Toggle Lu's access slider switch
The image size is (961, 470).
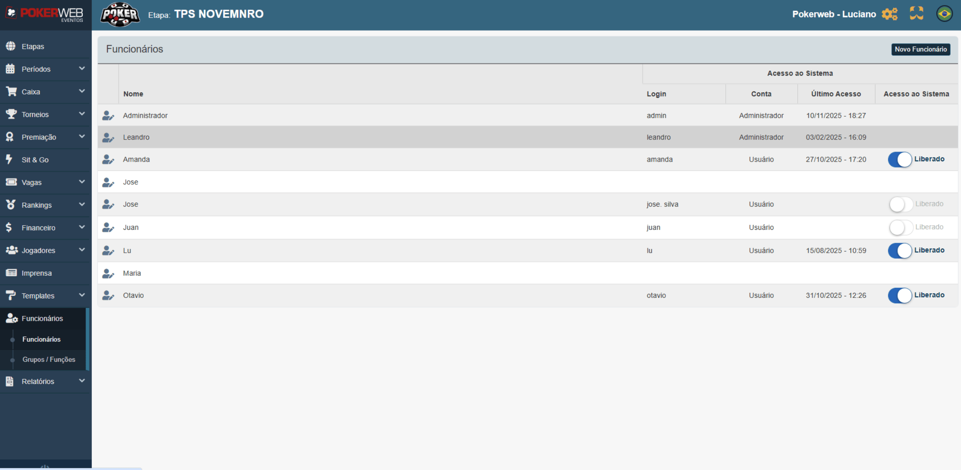[x=900, y=251]
